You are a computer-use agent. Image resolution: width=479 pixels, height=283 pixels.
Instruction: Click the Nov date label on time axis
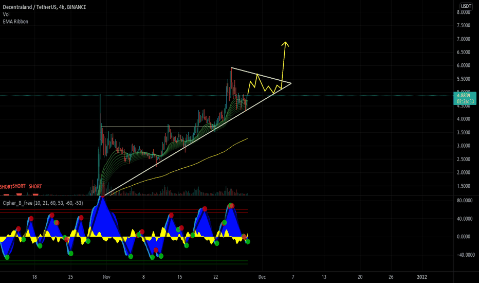tap(106, 277)
